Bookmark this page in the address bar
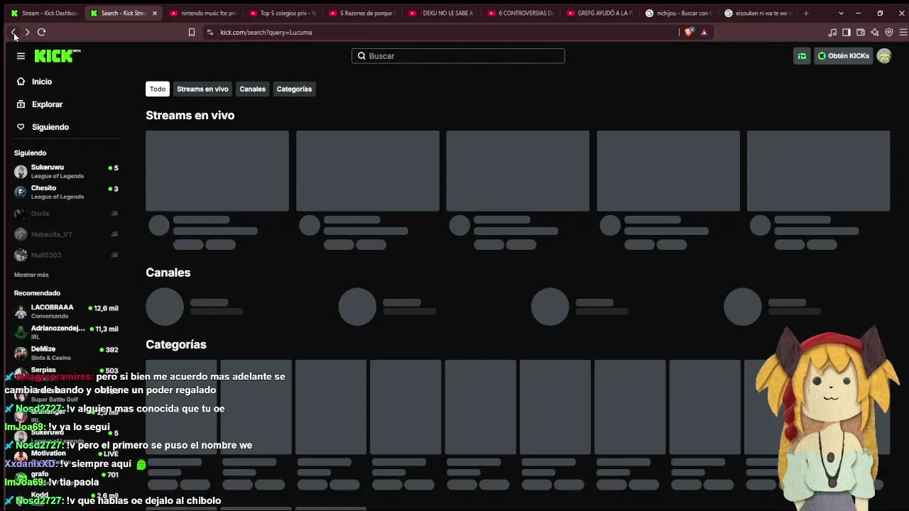This screenshot has width=909, height=511. (191, 32)
